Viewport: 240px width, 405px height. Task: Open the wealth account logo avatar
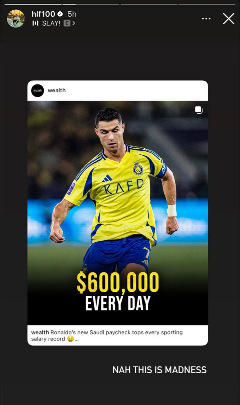tap(38, 90)
